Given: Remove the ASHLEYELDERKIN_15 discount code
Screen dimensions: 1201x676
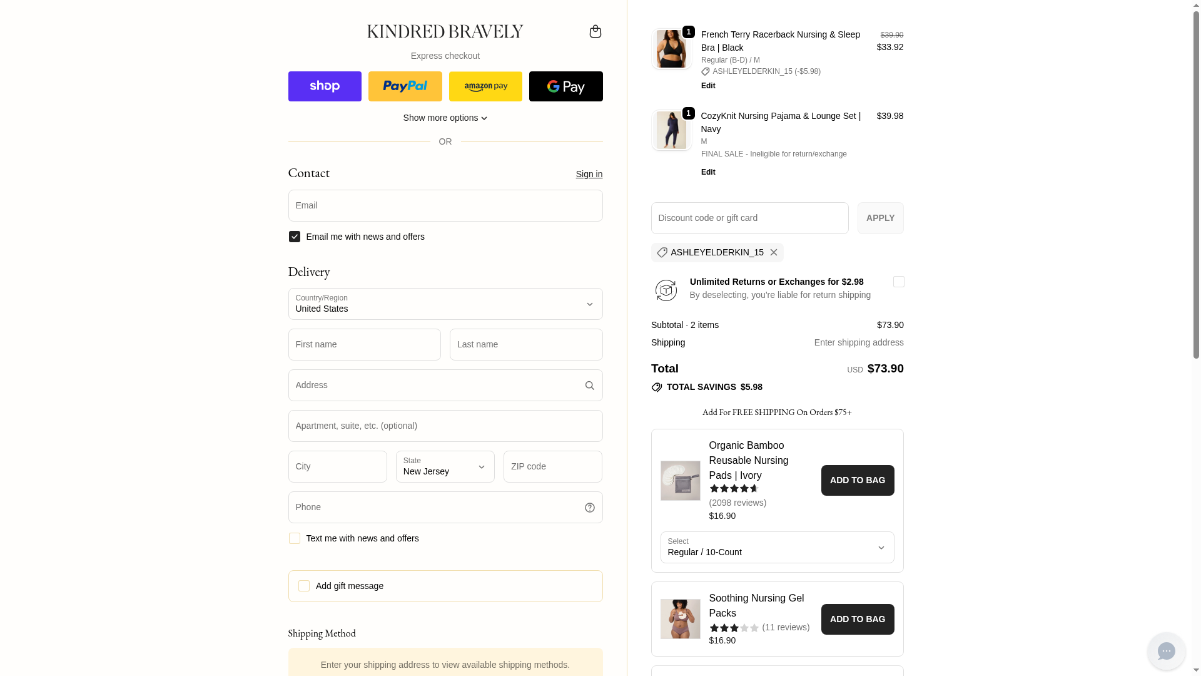Looking at the screenshot, I should (774, 252).
